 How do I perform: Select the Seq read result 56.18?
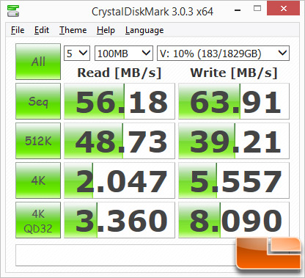tap(120, 101)
